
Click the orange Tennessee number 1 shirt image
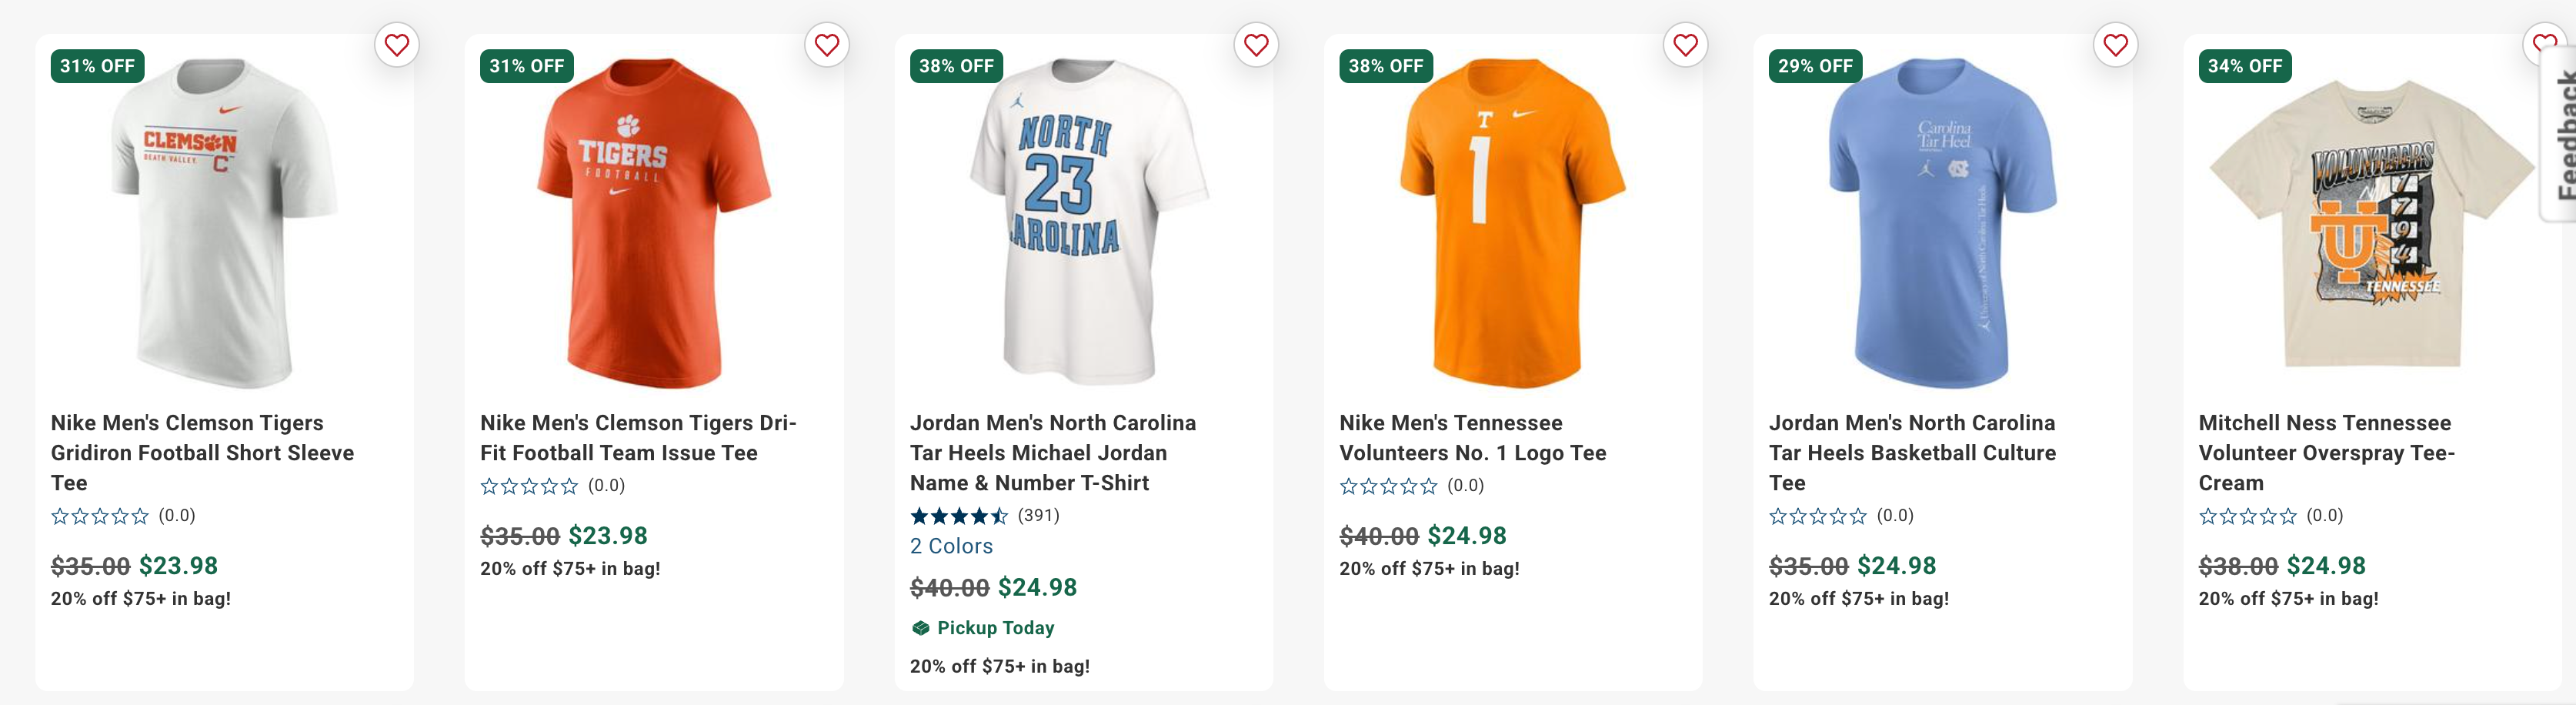pyautogui.click(x=1513, y=222)
